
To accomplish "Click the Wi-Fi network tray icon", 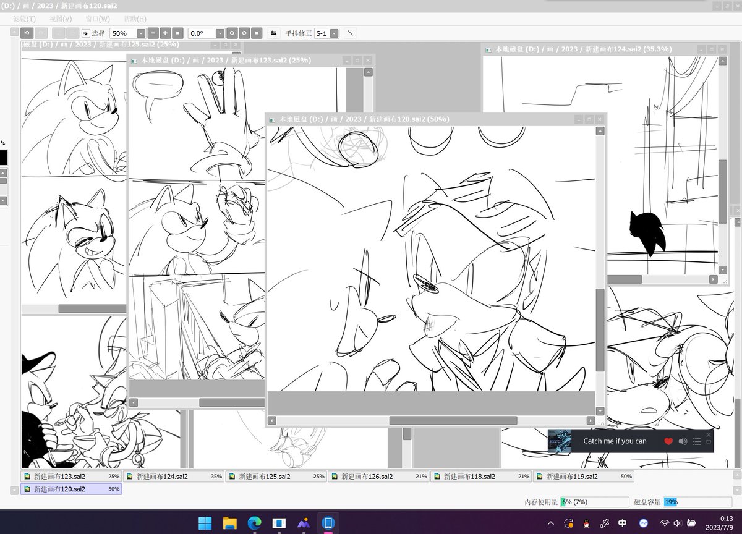I will point(665,523).
